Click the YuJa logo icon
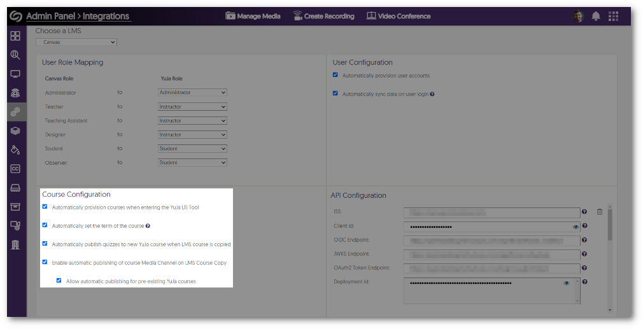643x329 pixels. tap(15, 17)
